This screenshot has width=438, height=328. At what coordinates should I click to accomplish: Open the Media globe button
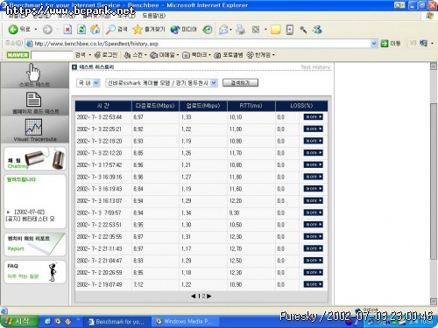click(x=183, y=29)
